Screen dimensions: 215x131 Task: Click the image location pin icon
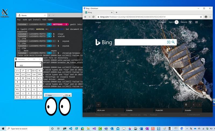pyautogui.click(x=186, y=105)
